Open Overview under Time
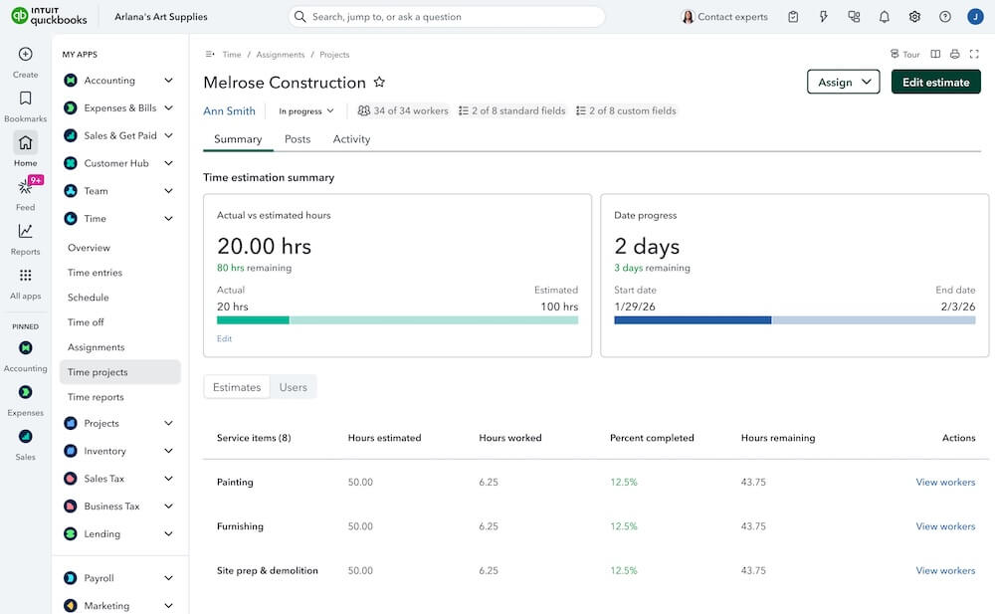This screenshot has width=995, height=614. coord(89,248)
